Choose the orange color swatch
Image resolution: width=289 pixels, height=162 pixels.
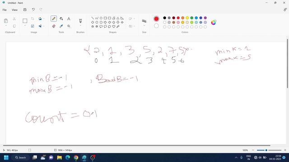pyautogui.click(x=182, y=18)
